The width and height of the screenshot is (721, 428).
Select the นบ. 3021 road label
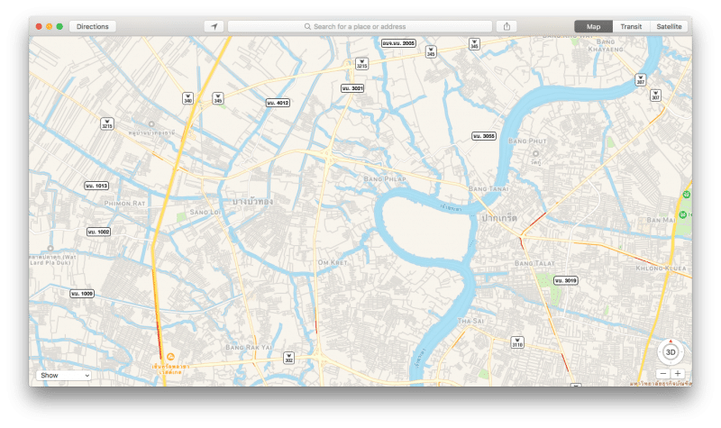click(352, 87)
